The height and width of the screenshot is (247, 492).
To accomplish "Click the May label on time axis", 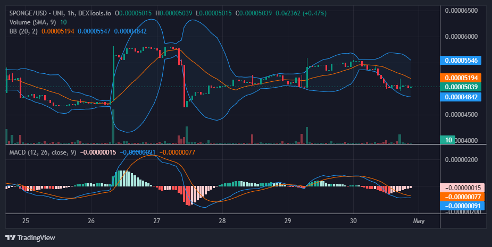I will pyautogui.click(x=419, y=222).
